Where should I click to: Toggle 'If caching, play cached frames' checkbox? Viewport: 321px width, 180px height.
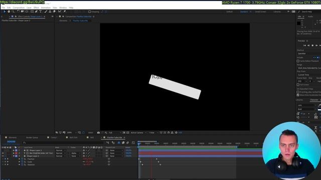[x=298, y=92]
